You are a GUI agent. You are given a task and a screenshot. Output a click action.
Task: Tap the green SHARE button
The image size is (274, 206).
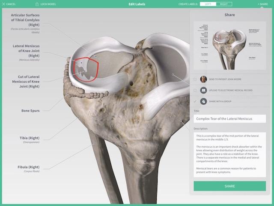click(x=230, y=186)
